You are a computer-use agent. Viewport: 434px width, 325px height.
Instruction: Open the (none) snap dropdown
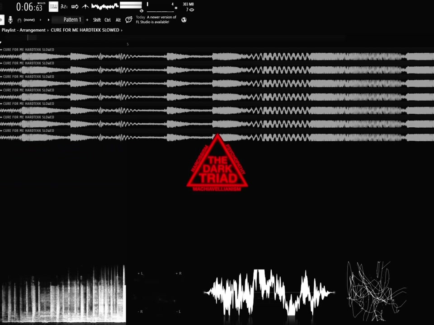click(x=29, y=20)
